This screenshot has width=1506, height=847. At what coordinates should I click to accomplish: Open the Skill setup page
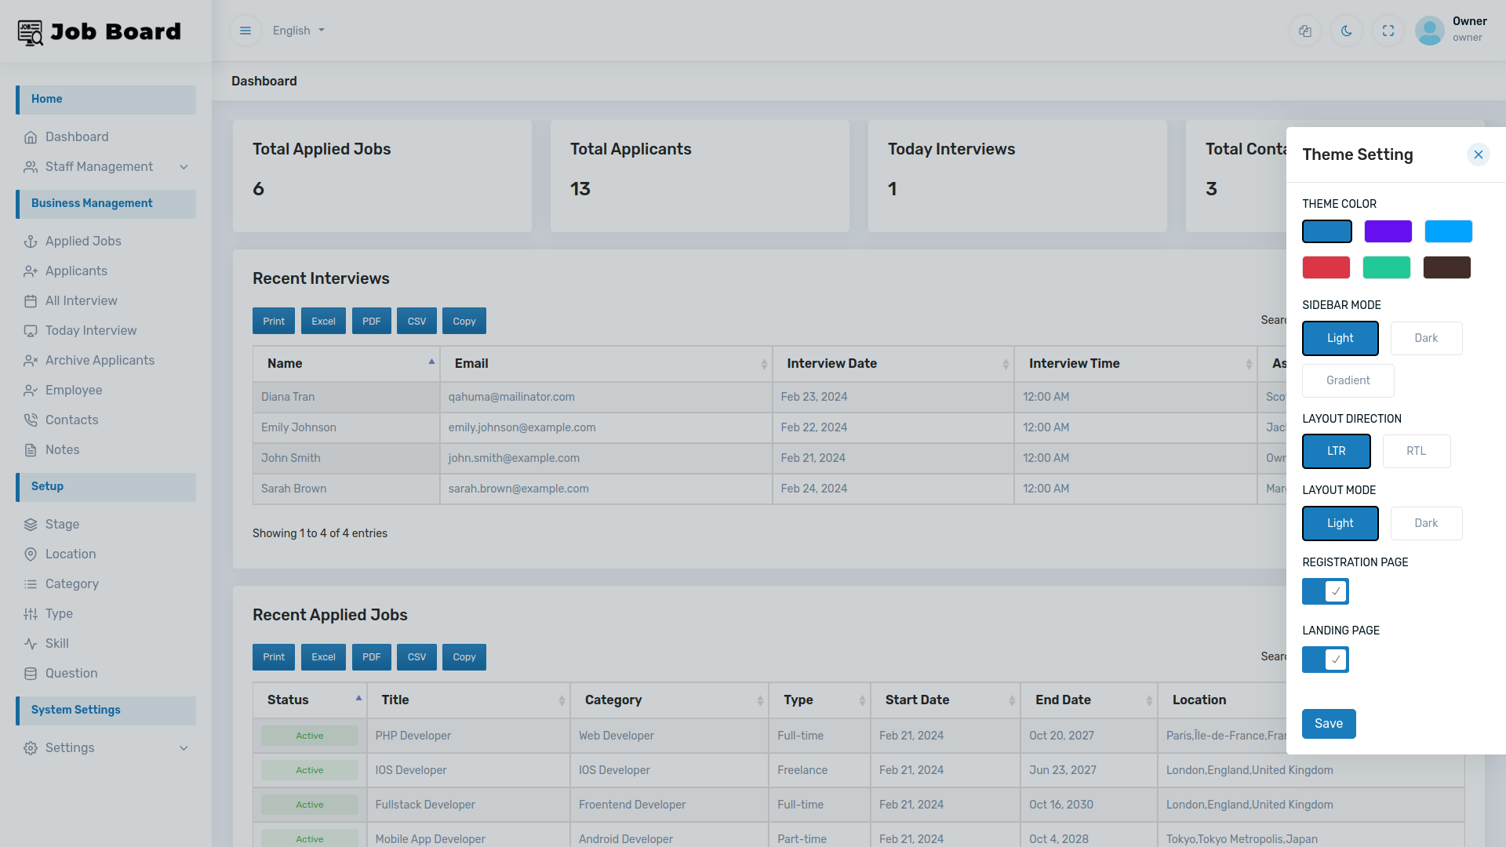point(56,643)
